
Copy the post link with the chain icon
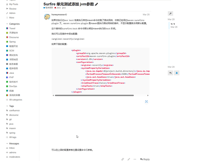(x=123, y=159)
